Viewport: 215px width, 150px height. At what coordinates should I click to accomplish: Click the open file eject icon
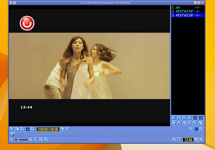click(12, 129)
